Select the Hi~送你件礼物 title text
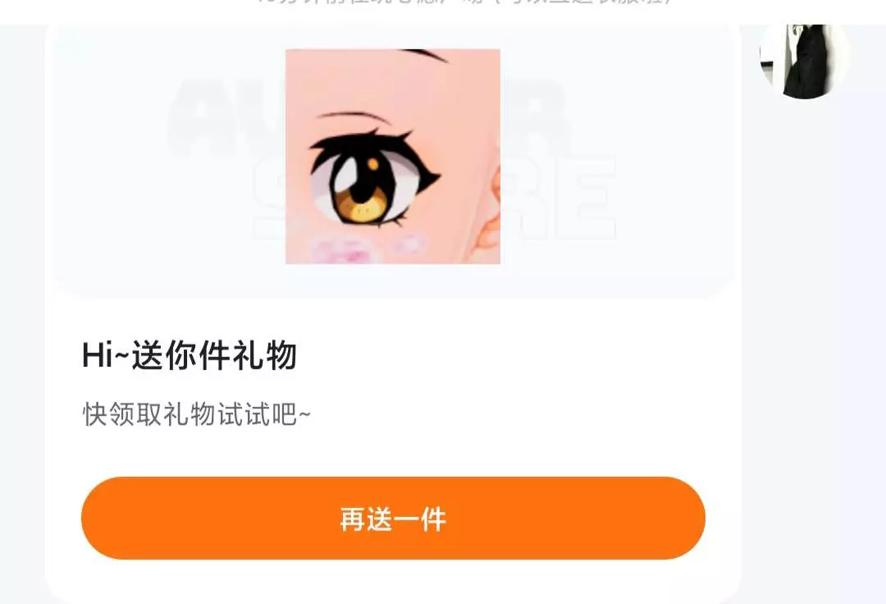The width and height of the screenshot is (886, 604). (190, 355)
